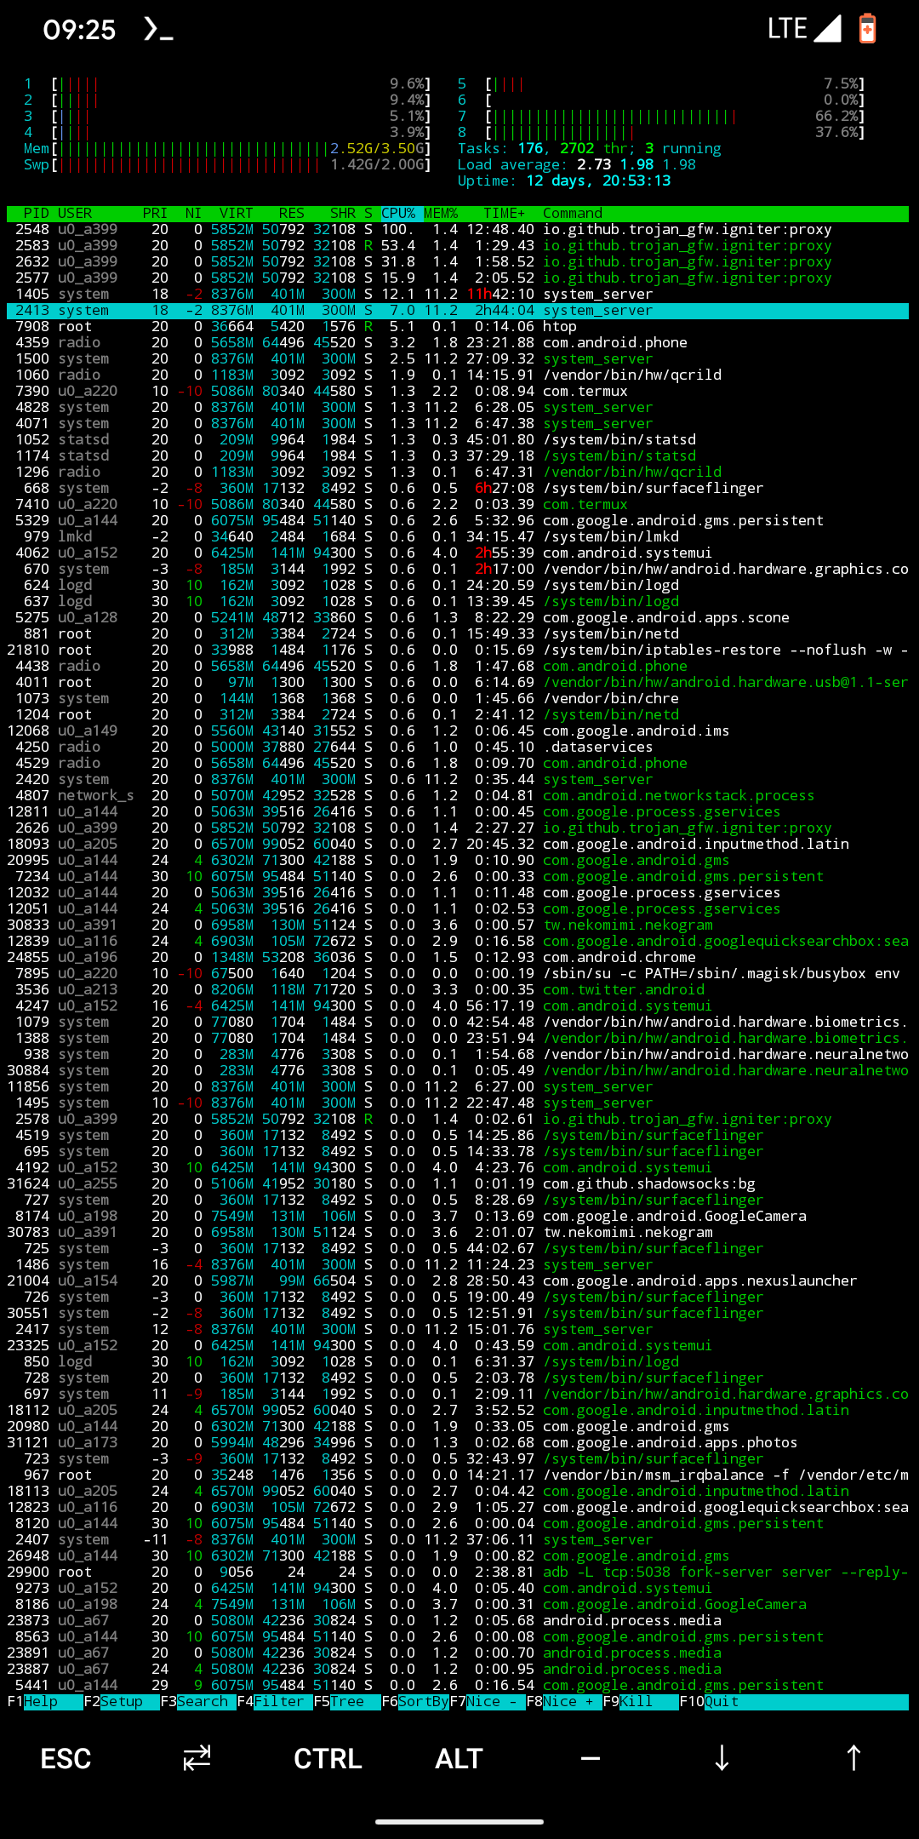Screen dimensions: 919x1839
Task: Select the android.process.media row PID 23873
Action: [x=458, y=1621]
